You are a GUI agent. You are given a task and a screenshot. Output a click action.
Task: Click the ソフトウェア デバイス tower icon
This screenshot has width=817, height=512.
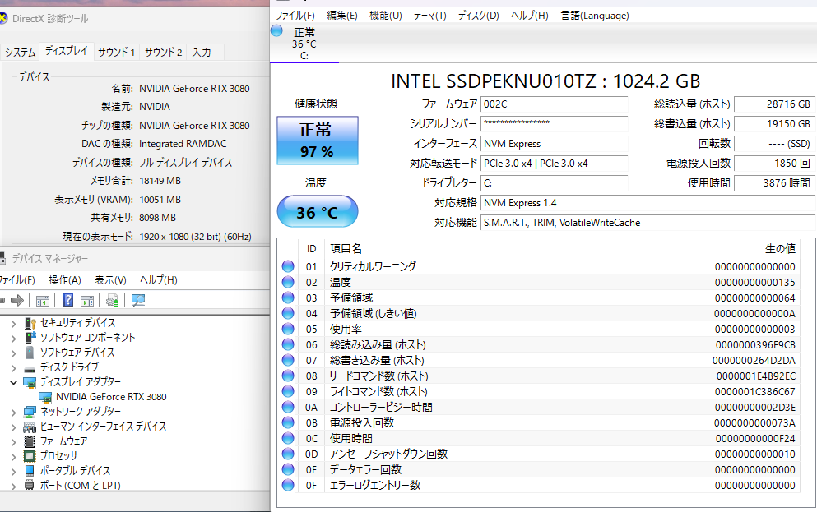[x=30, y=353]
